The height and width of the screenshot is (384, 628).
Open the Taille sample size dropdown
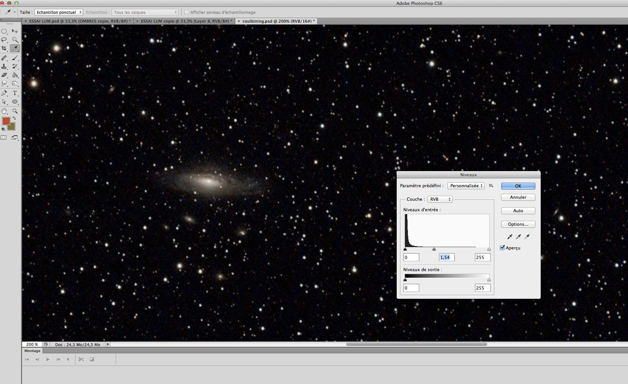click(58, 12)
